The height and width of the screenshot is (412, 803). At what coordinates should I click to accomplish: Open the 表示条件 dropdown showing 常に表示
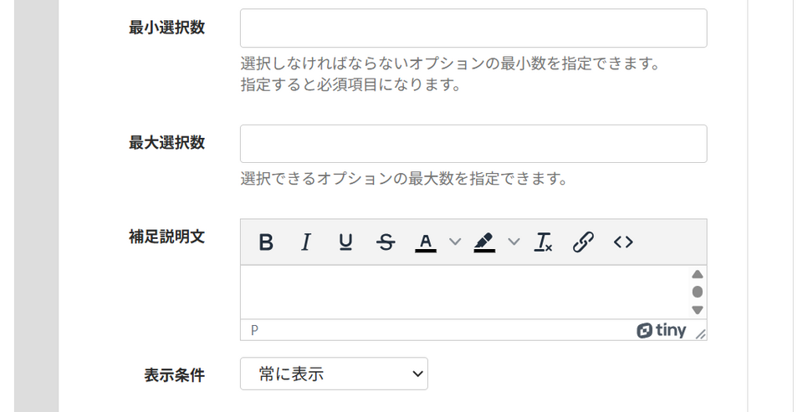click(x=334, y=374)
